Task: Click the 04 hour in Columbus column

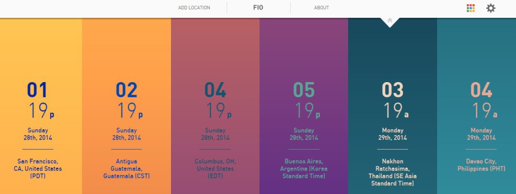Action: pos(215,90)
